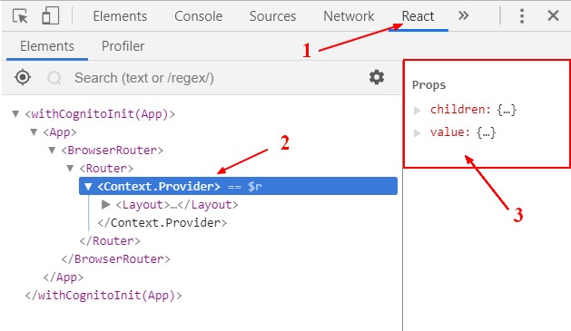
Task: Expand the value prop object
Action: tap(418, 133)
